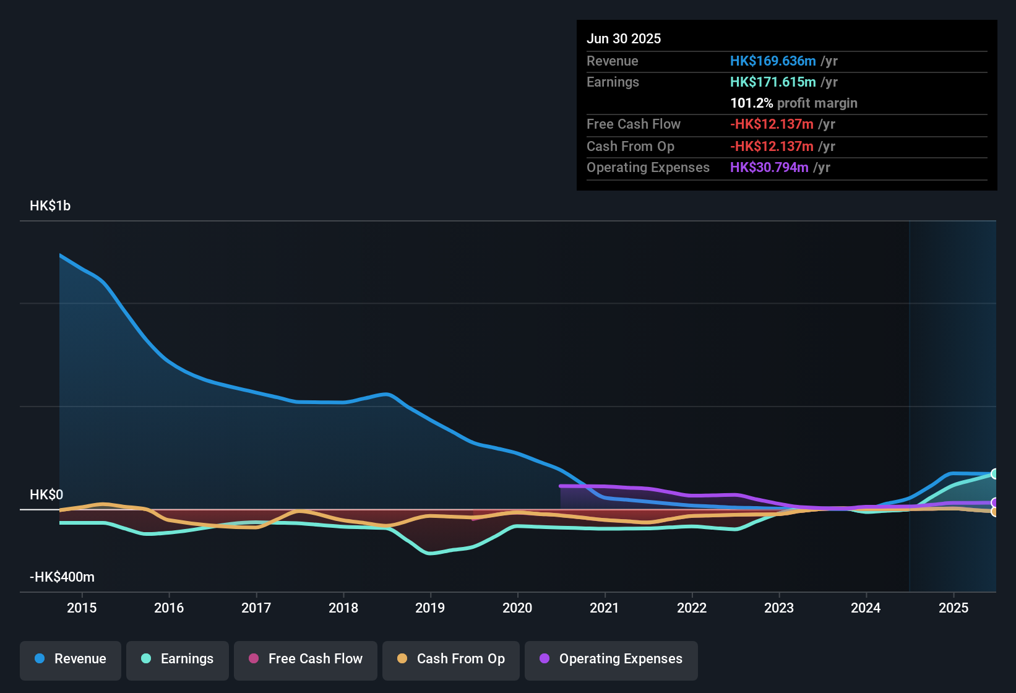
Task: Click the HK$169.636m Revenue value
Action: tap(772, 61)
